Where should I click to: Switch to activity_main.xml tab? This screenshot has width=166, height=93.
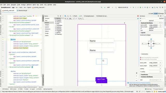coord(9,11)
